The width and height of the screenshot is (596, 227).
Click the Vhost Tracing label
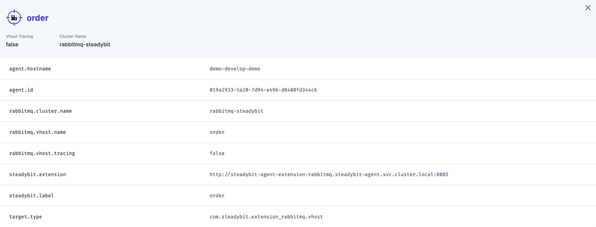pos(19,37)
